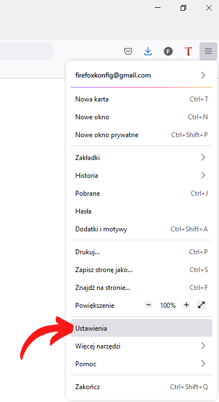Screen dimensions: 219x402
Task: Expand the Historia submenu
Action: tap(142, 176)
